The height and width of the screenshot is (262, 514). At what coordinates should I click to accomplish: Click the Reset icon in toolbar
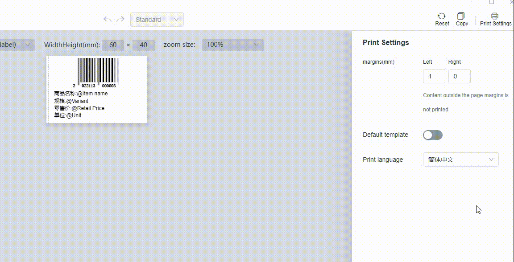click(442, 19)
